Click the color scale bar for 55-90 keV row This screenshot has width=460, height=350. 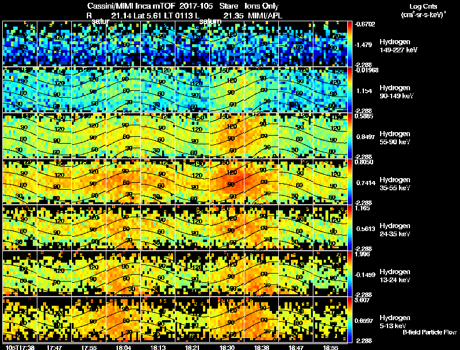pyautogui.click(x=350, y=136)
